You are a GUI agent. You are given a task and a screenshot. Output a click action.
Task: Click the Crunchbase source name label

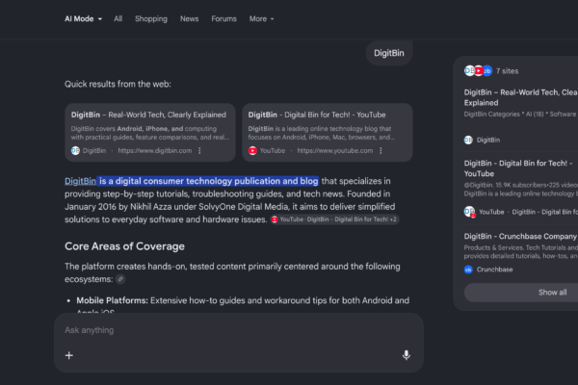coord(495,269)
